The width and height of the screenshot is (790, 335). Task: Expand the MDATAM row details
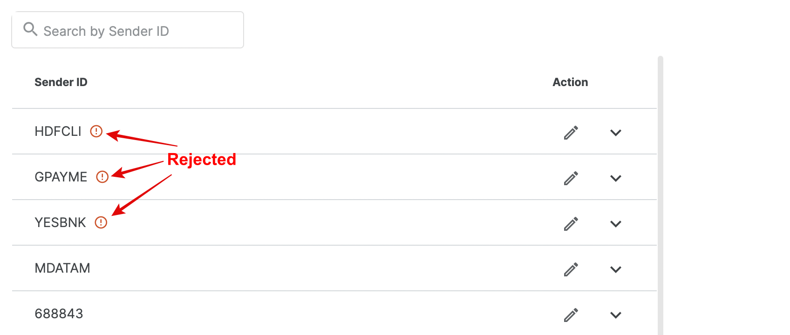click(616, 269)
